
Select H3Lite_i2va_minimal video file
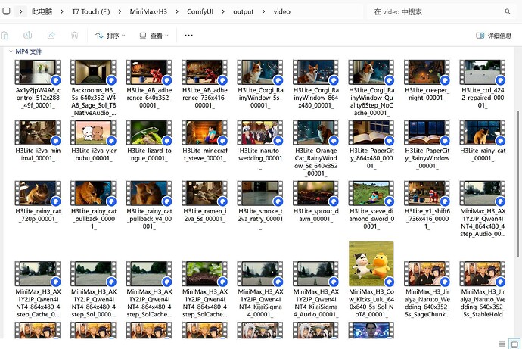coord(38,141)
